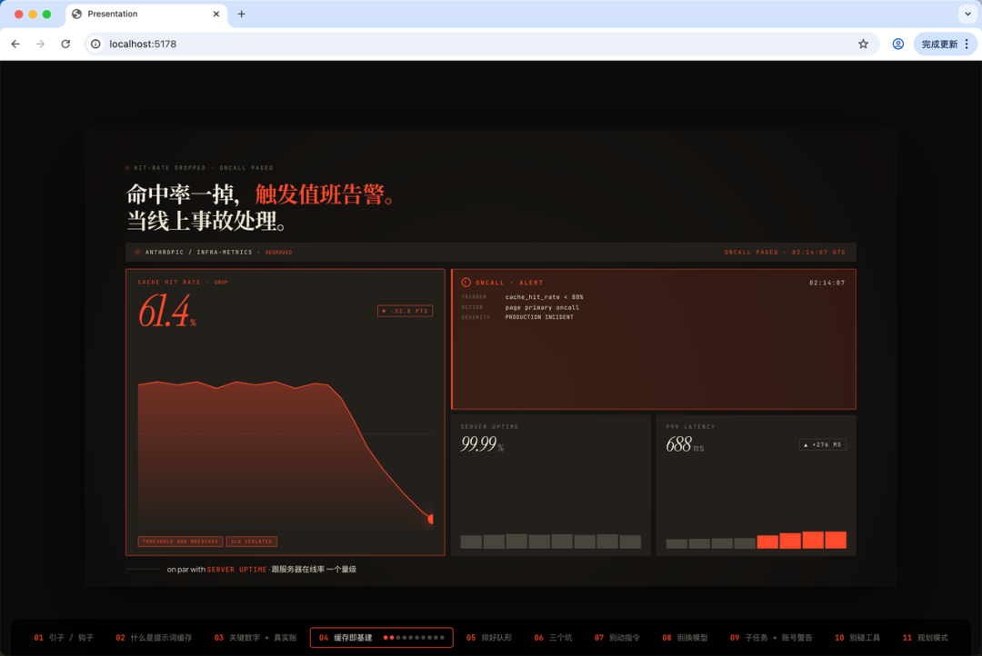
Task: View site information icon in address bar
Action: (x=95, y=44)
